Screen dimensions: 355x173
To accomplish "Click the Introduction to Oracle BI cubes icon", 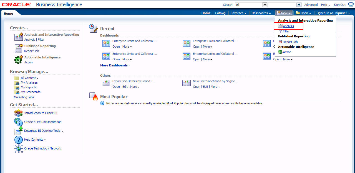I will (18, 113).
